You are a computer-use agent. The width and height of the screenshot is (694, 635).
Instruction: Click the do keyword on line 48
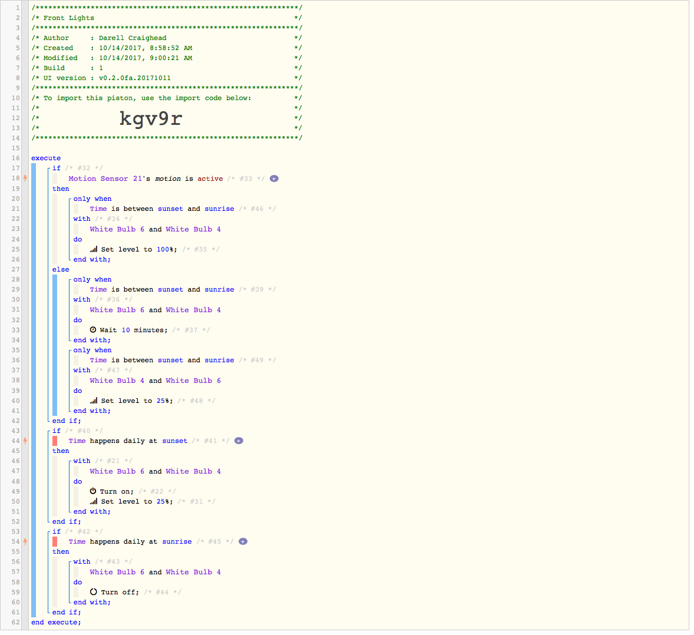click(x=78, y=481)
